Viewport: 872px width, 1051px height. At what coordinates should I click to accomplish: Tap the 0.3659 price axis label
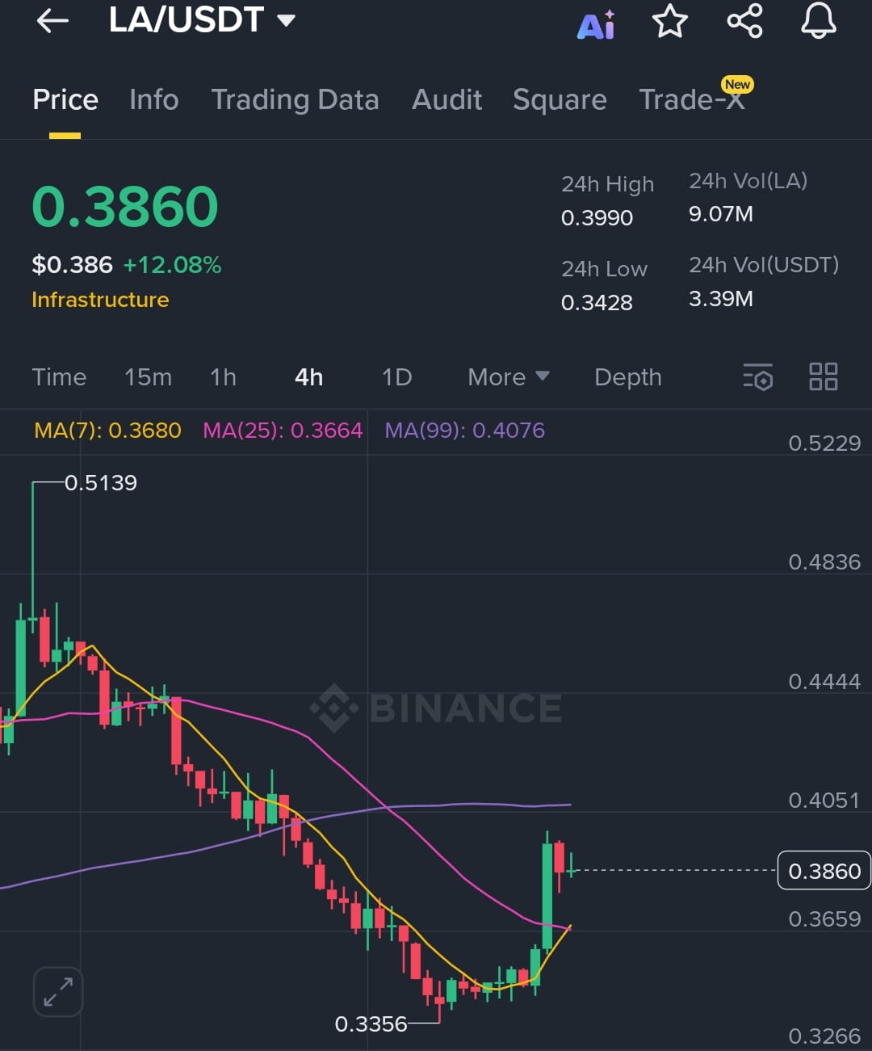pos(824,919)
